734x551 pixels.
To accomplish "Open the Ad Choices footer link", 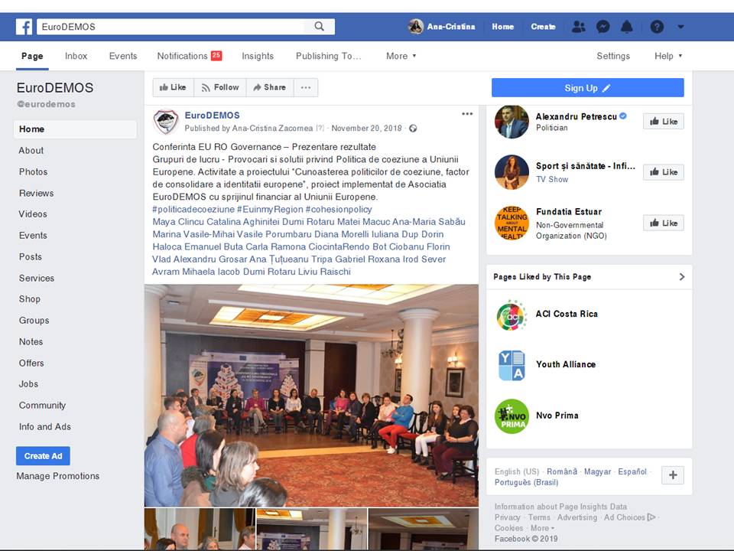I will 629,517.
